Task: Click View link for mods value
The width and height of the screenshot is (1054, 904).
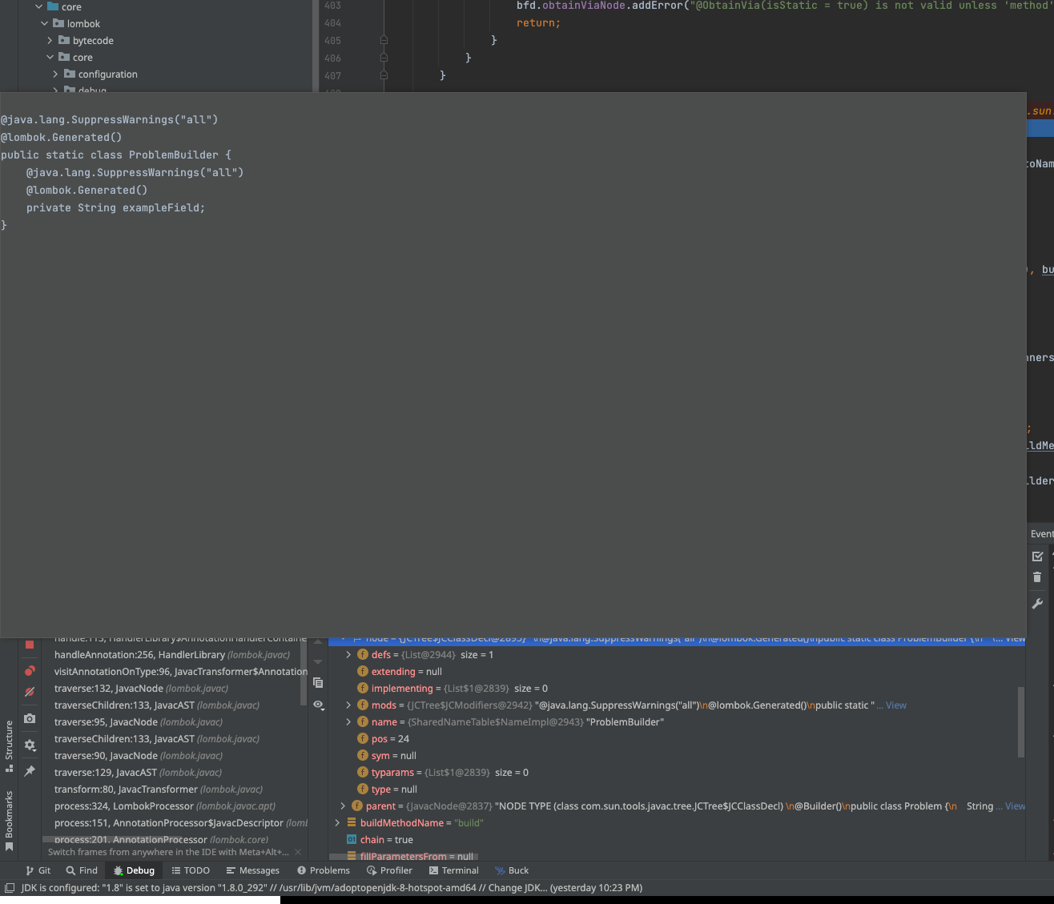Action: tap(896, 705)
